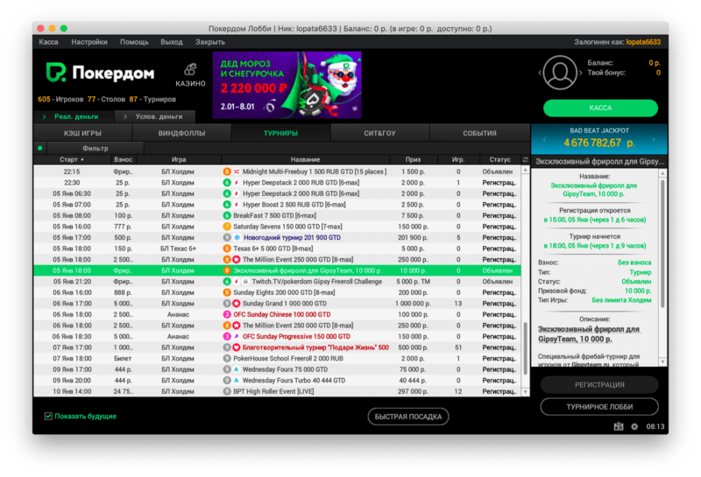Image resolution: width=701 pixels, height=477 pixels.
Task: Open settings gear icon at bottom right
Action: [634, 426]
